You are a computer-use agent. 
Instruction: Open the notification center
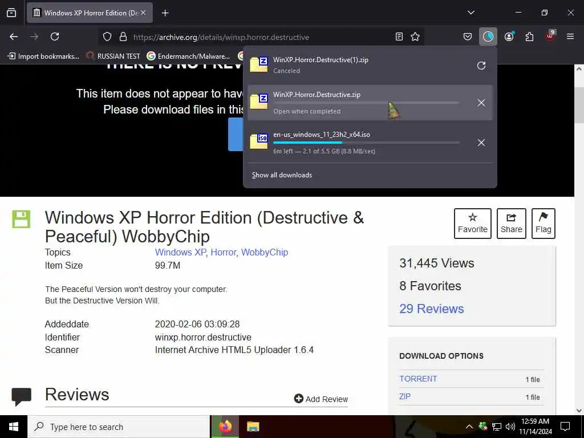pyautogui.click(x=565, y=427)
